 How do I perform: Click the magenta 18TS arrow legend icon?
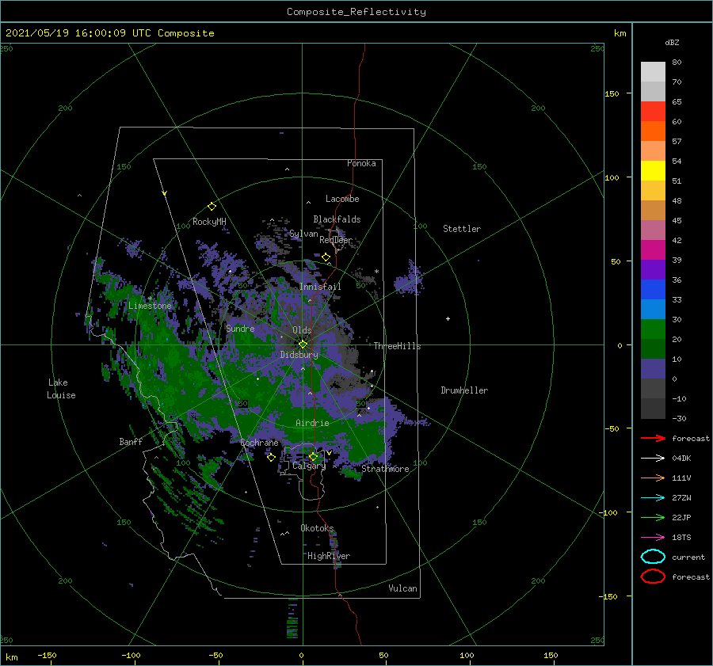pos(653,538)
